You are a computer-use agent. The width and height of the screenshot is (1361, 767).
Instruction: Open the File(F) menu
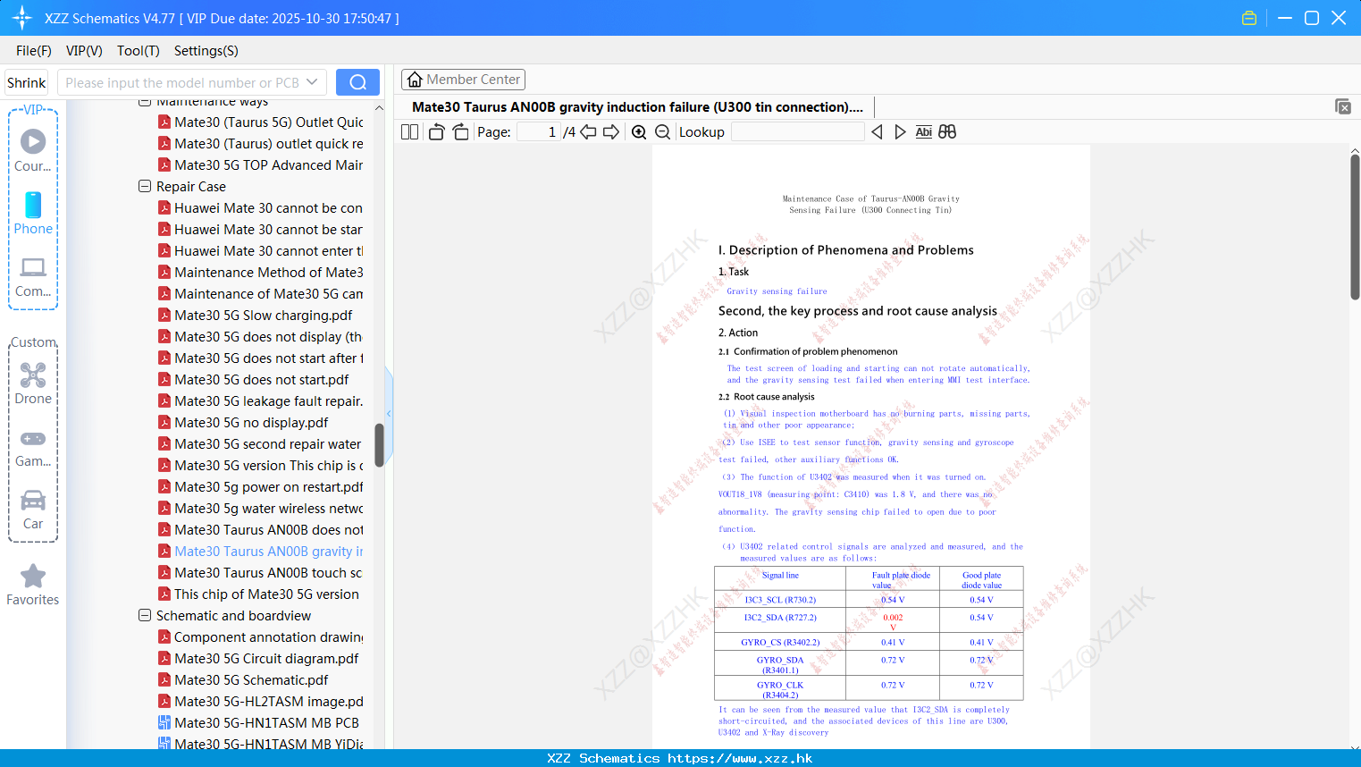[x=34, y=50]
